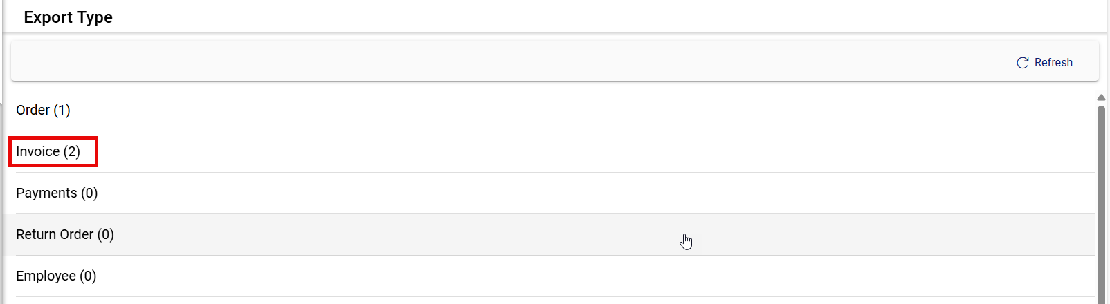Open the Invoice (2) export type
The height and width of the screenshot is (304, 1110).
(x=48, y=152)
